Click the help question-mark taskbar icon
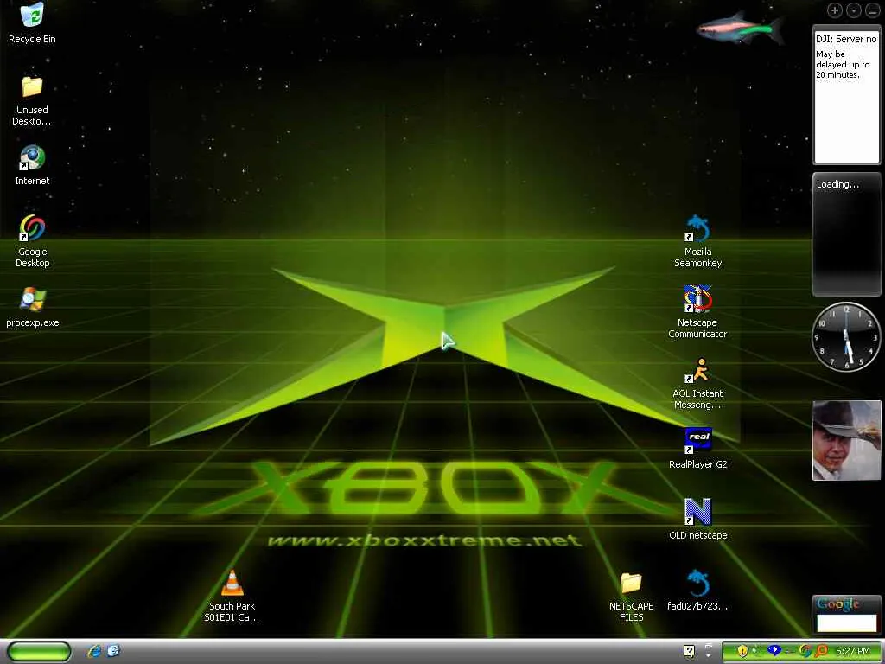This screenshot has width=885, height=664. (689, 652)
